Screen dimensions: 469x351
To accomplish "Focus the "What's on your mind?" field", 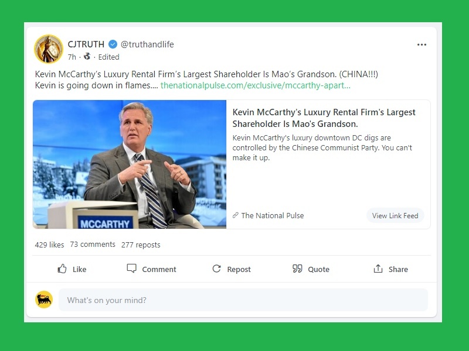I will tap(243, 300).
